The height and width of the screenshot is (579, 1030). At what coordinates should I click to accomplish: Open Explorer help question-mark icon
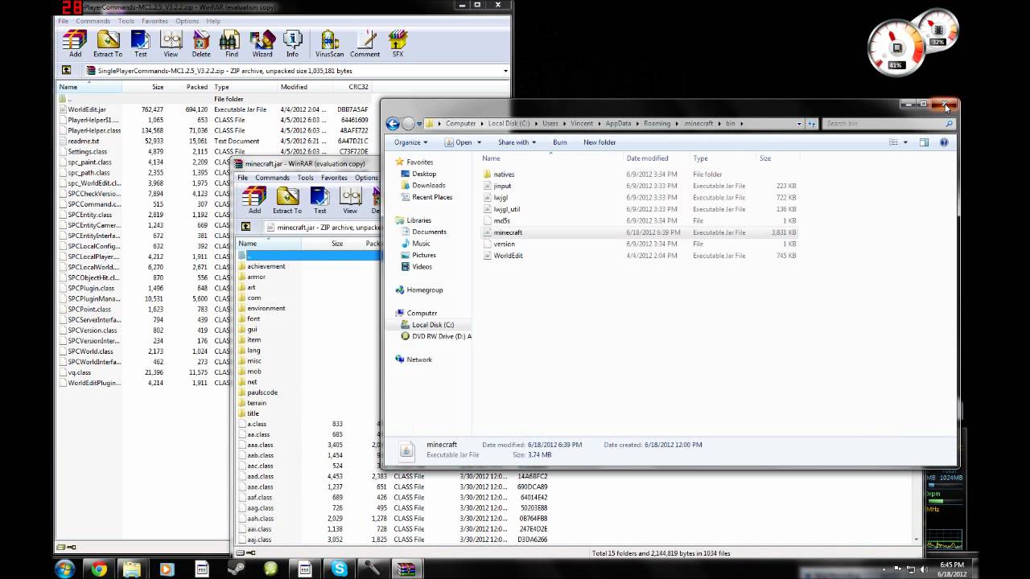[944, 142]
